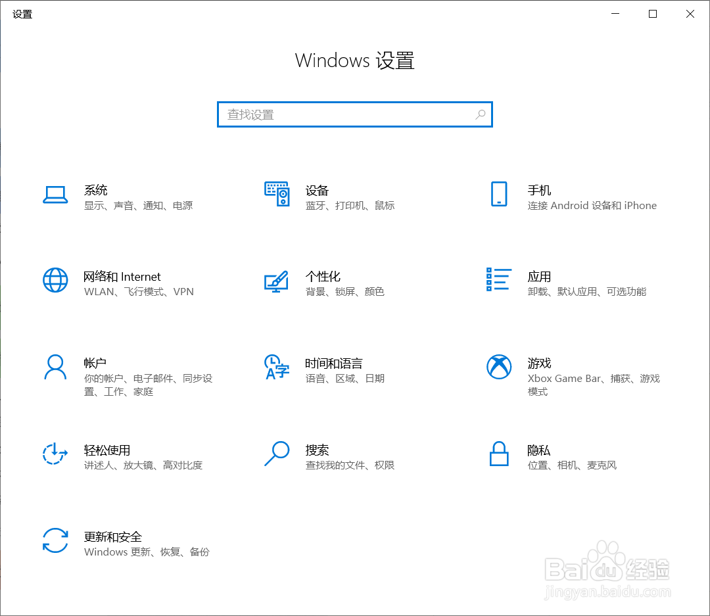Click the System laptop icon
Image resolution: width=710 pixels, height=616 pixels.
click(x=55, y=195)
